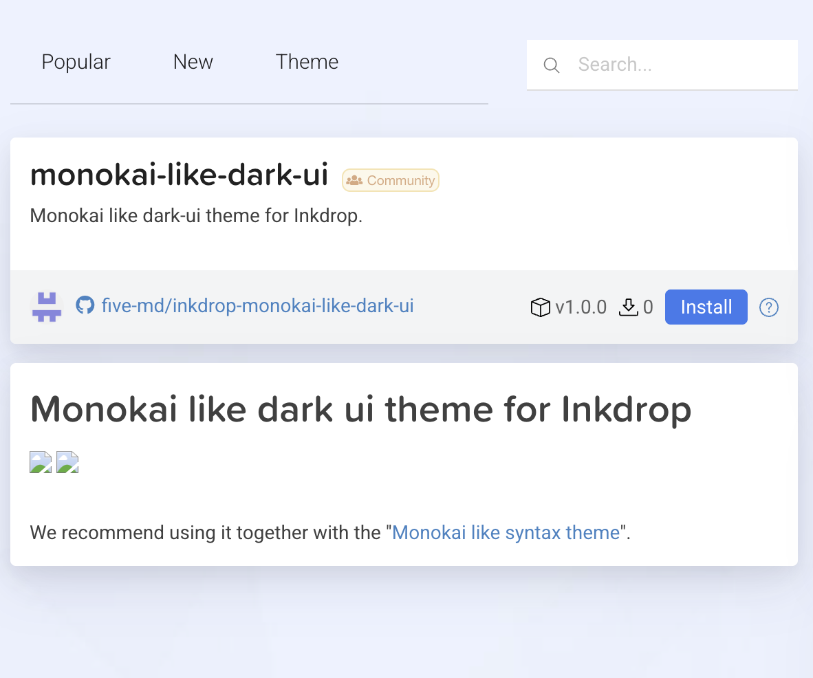Follow the Monokai like syntax theme link

[506, 533]
